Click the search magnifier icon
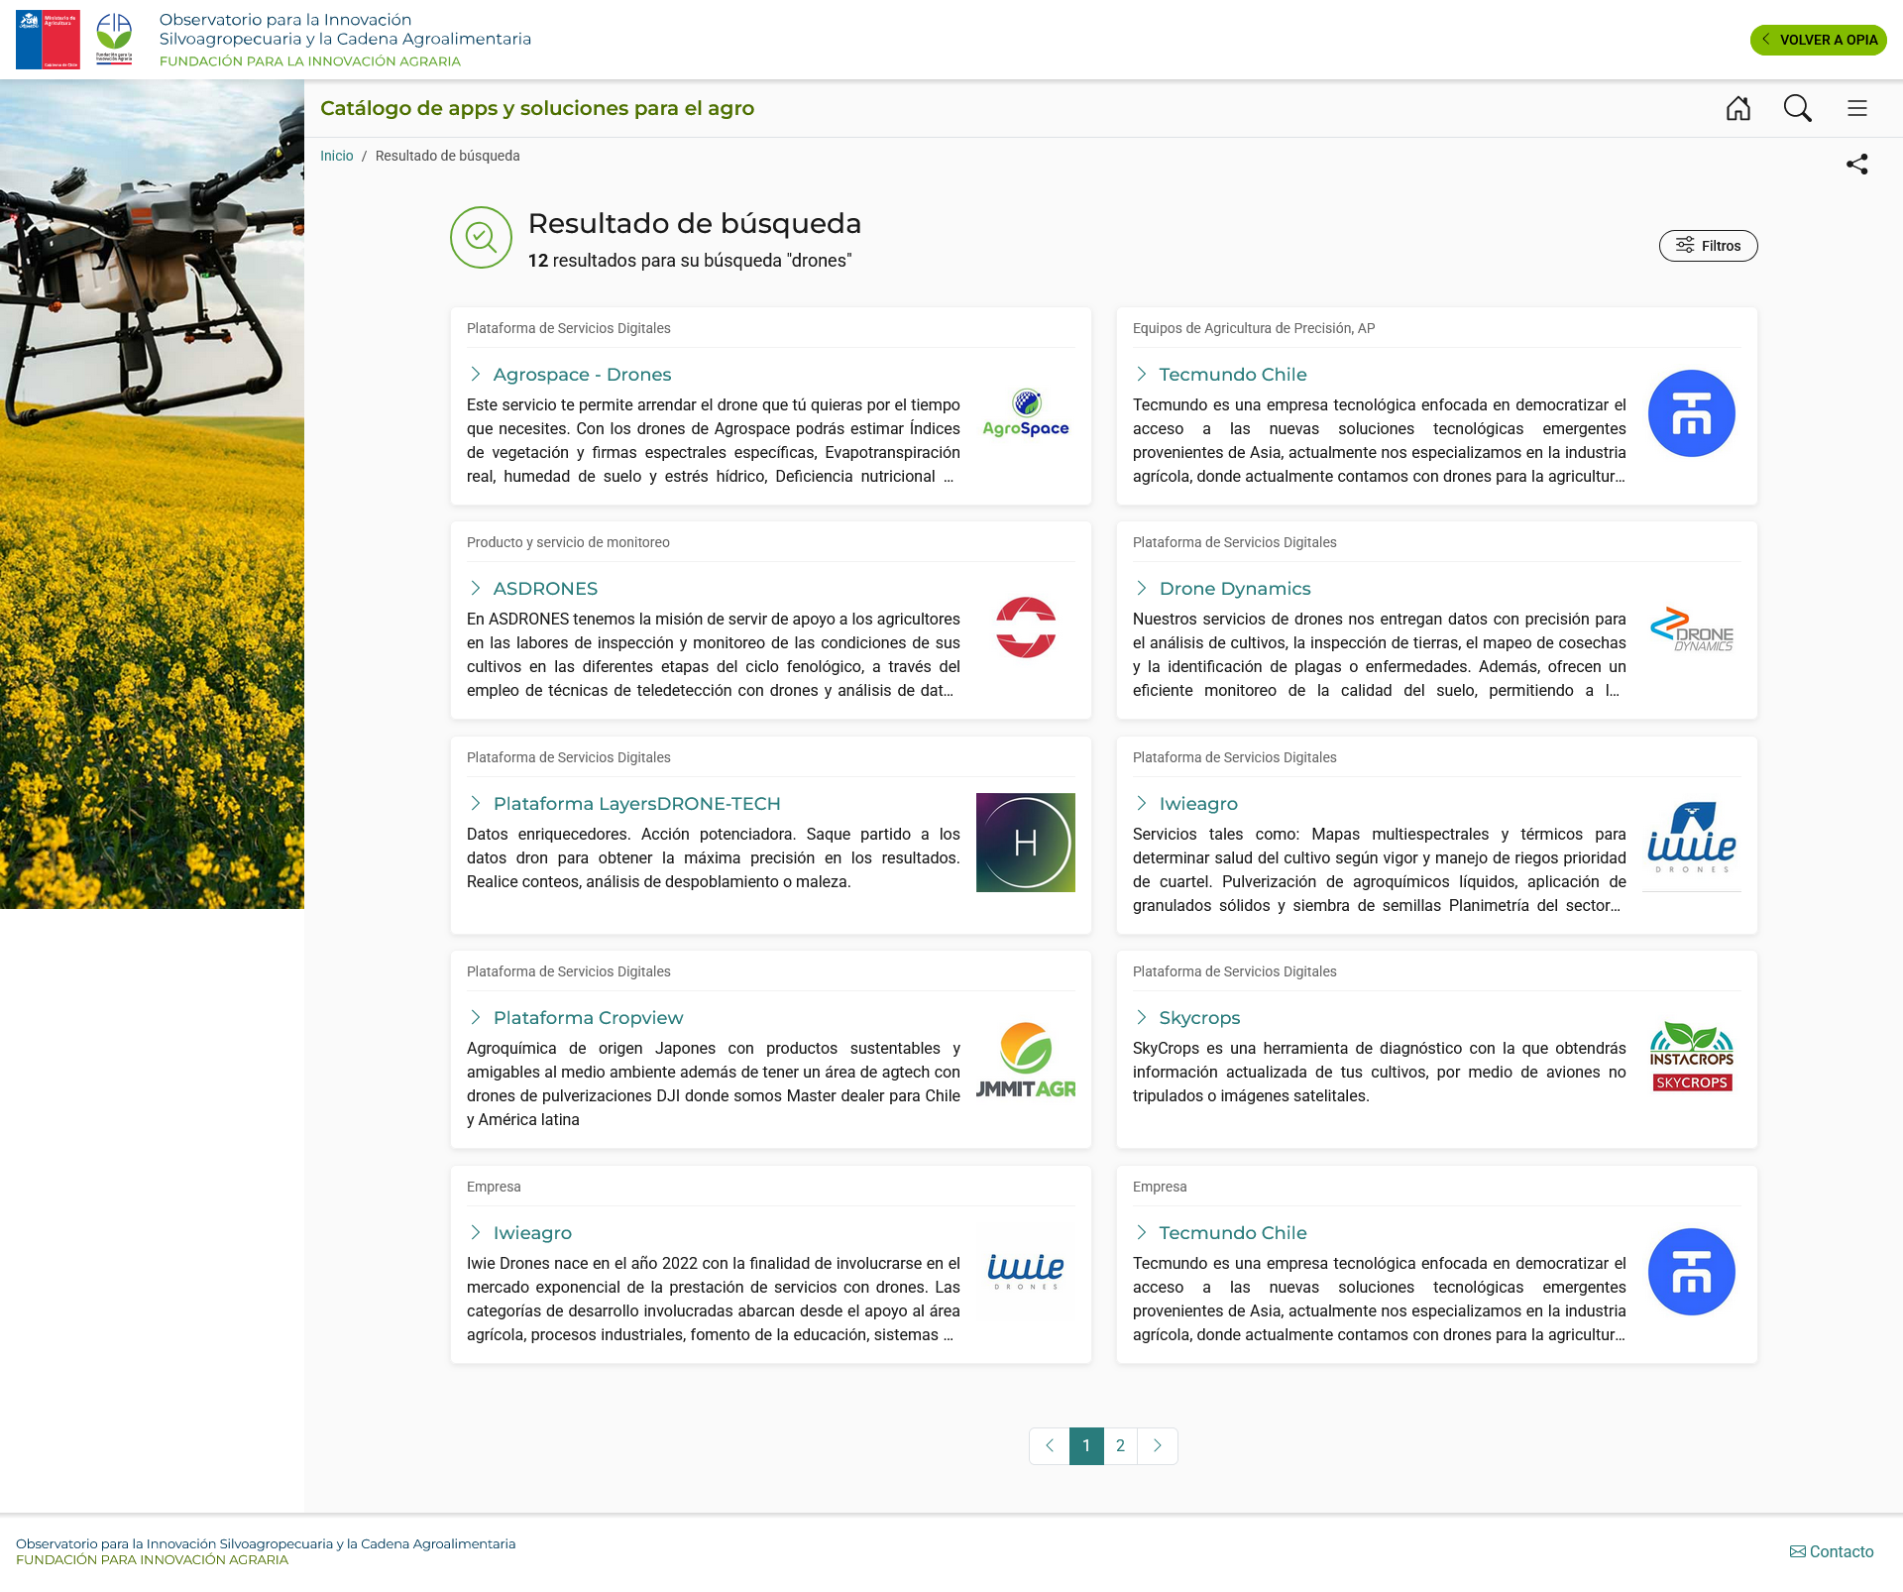Viewport: 1903px width, 1592px height. 1798,108
